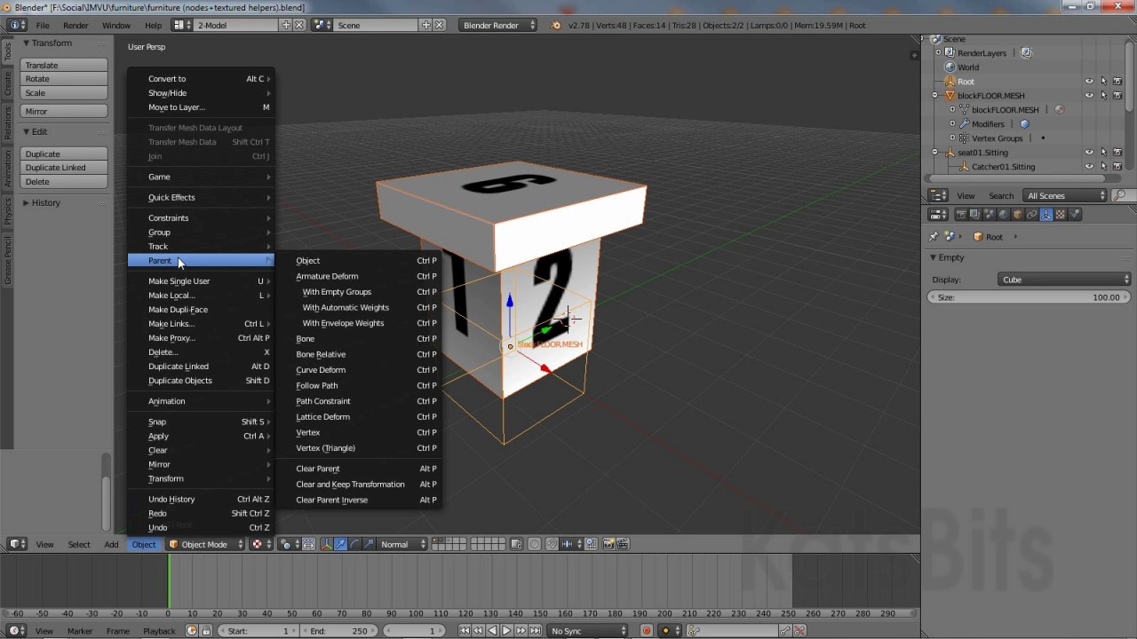
Task: Open the Display type Cube dropdown
Action: (1064, 280)
